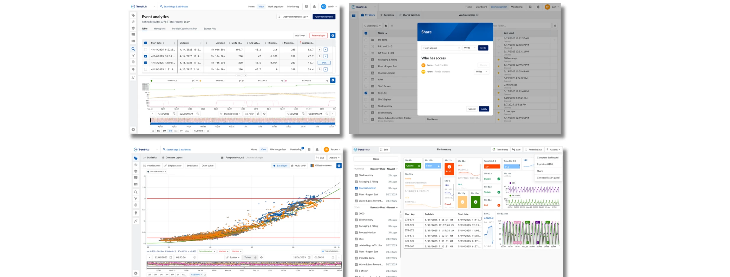This screenshot has height=277, width=730.
Task: Open Parallel Coordinates Plot tab
Action: pyautogui.click(x=185, y=29)
